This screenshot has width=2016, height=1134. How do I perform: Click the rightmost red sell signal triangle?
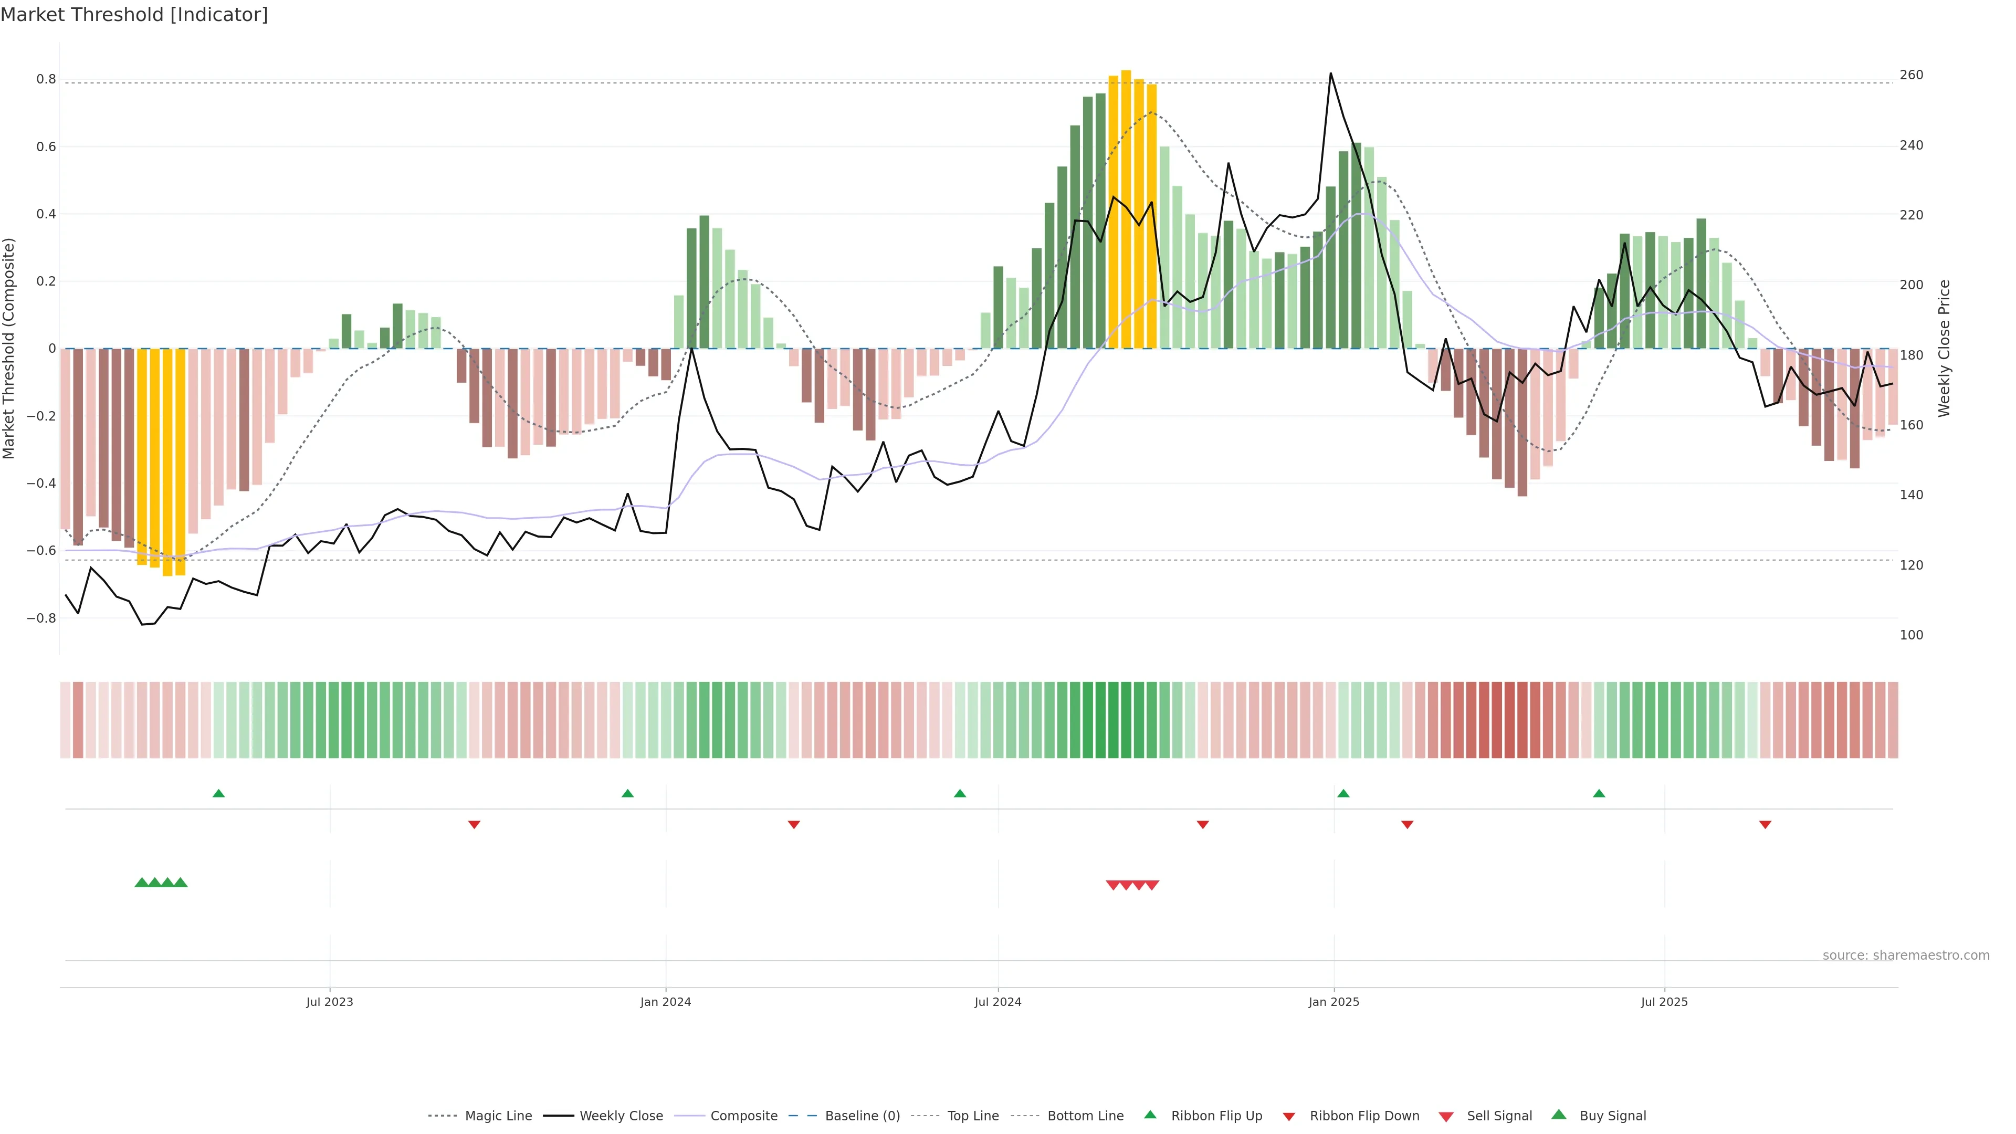1152,885
